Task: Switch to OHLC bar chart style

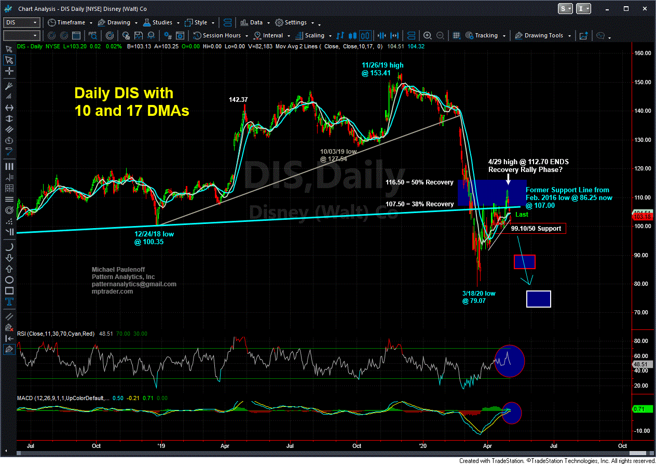Action: (x=340, y=35)
